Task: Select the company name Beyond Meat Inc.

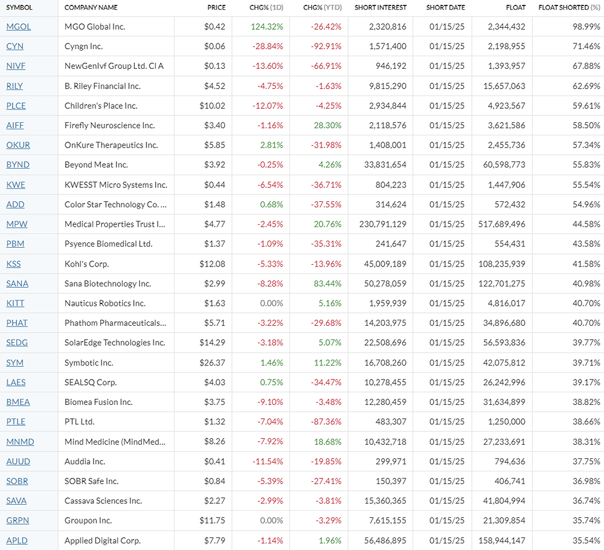Action: (96, 164)
